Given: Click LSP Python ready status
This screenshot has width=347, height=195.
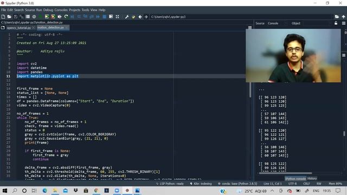Looking at the screenshot, I should pos(170,184).
